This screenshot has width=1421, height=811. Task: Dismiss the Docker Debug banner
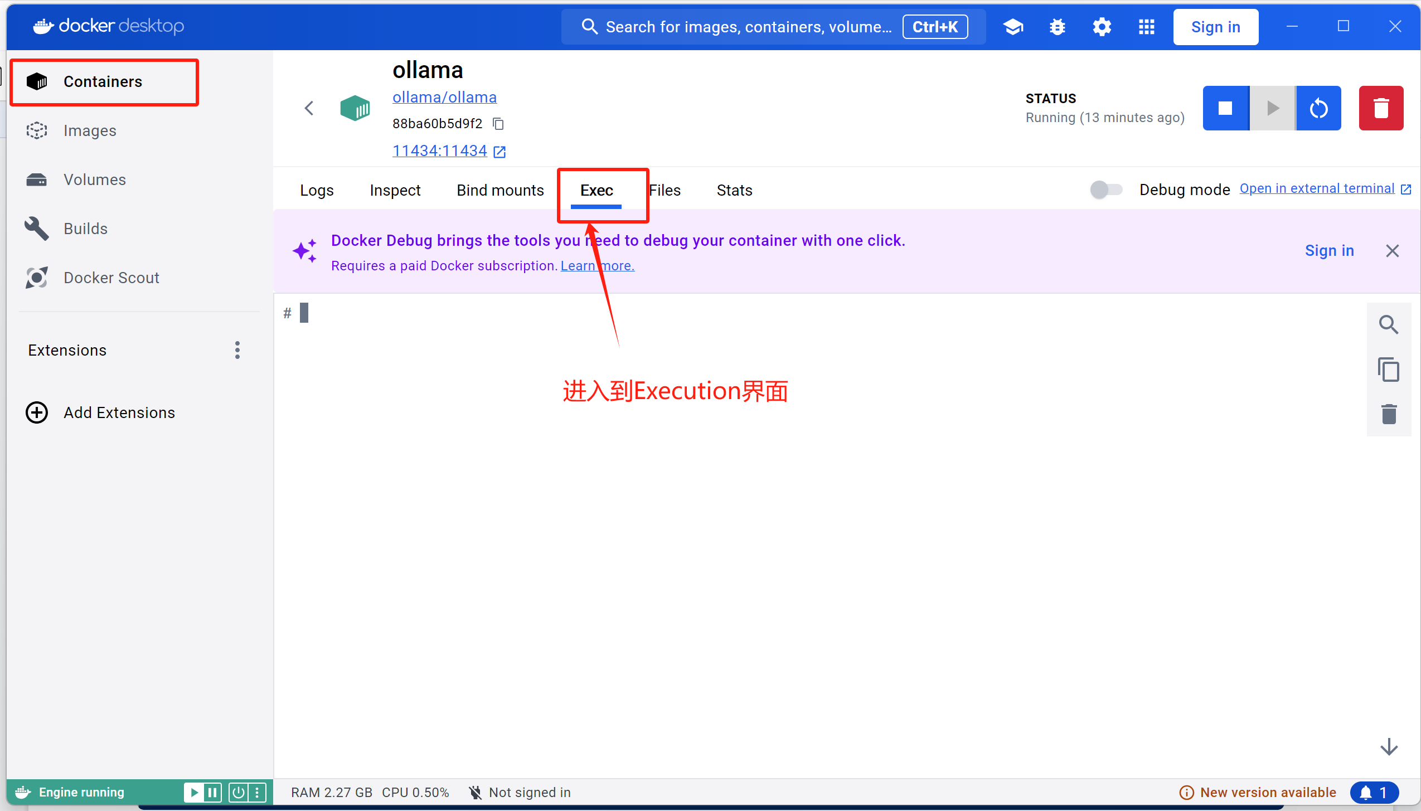pos(1392,251)
